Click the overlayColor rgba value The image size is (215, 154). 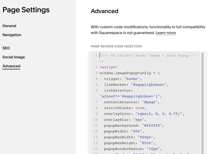159,114
